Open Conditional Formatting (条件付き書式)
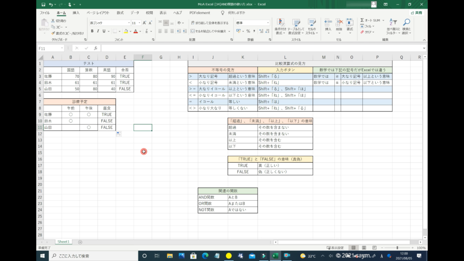This screenshot has width=464, height=261. point(280,26)
